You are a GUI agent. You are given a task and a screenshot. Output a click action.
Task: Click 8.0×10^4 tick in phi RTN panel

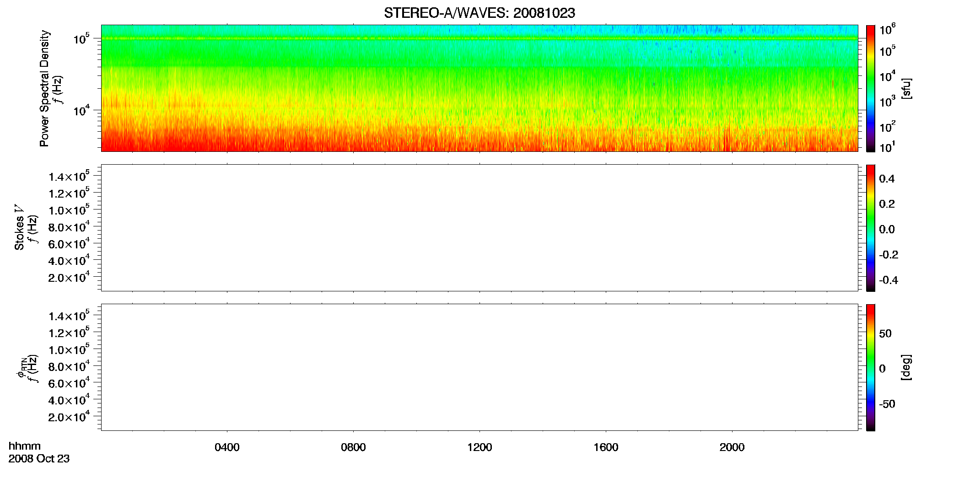pos(69,366)
